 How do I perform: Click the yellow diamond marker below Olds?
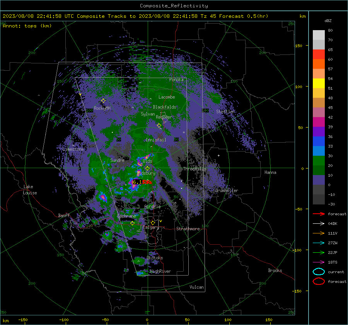[147, 168]
